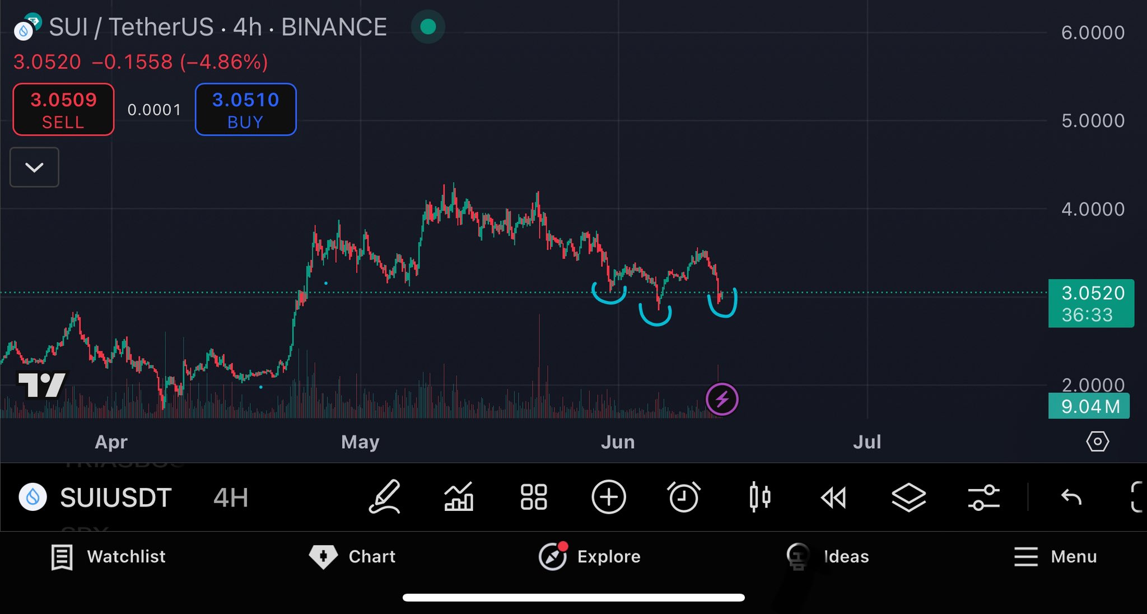This screenshot has width=1147, height=614.
Task: Expand the legend chevron dropdown
Action: [x=34, y=167]
